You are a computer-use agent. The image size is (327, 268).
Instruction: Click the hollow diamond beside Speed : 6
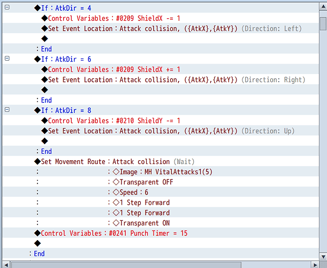[116, 192]
